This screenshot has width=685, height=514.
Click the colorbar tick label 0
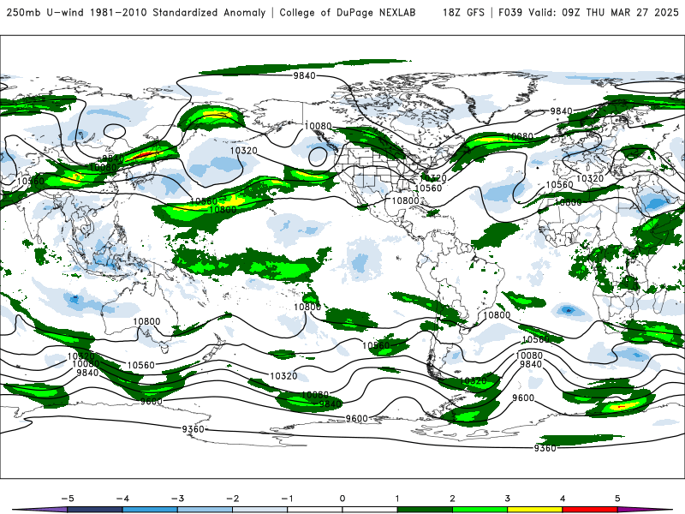tap(342, 499)
